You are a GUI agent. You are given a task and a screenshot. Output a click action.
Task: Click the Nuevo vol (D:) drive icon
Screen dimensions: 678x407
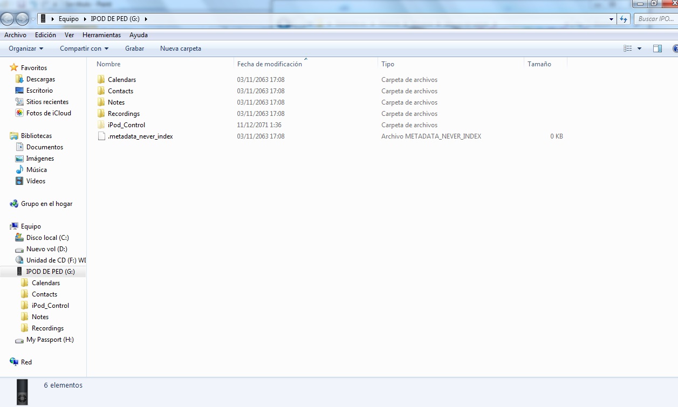pyautogui.click(x=19, y=249)
